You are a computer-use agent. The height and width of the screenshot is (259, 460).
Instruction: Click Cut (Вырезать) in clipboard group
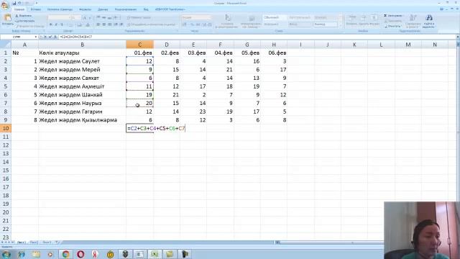(24, 16)
